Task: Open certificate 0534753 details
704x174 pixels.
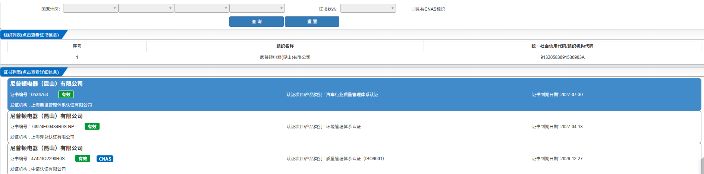Action: click(354, 95)
